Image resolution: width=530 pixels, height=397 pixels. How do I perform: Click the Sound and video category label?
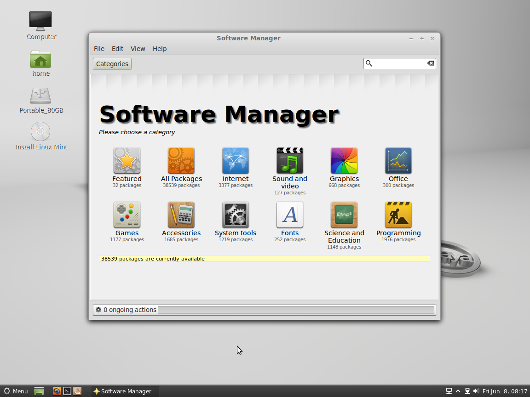click(x=290, y=182)
